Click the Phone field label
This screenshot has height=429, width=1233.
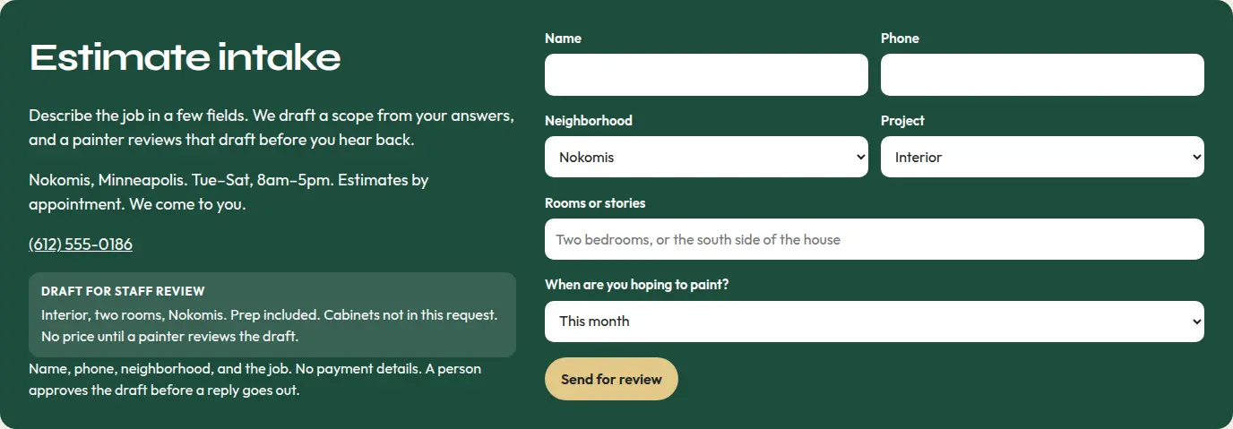900,39
